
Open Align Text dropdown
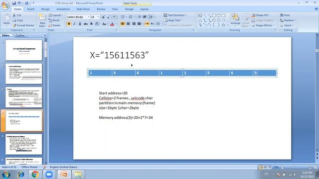173,20
